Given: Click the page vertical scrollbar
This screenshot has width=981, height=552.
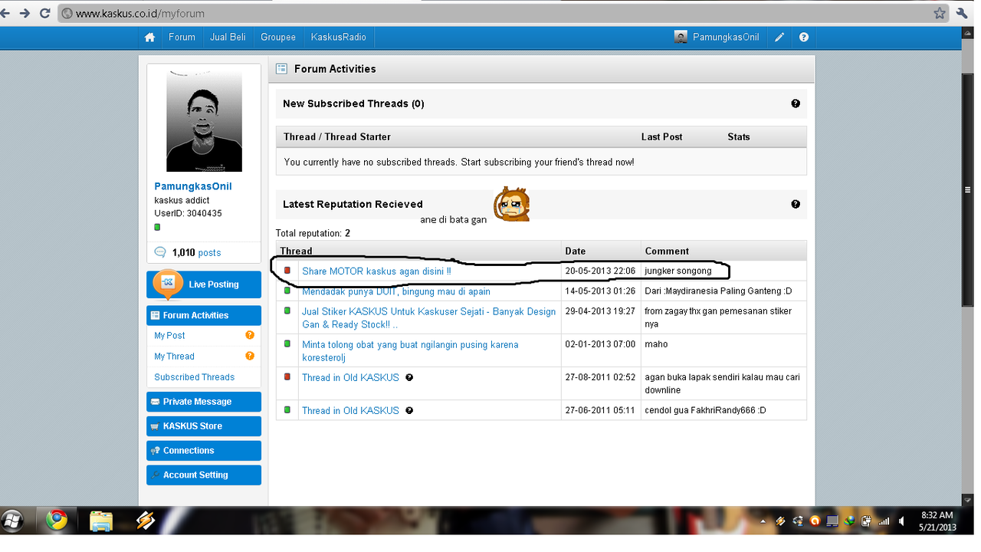Looking at the screenshot, I should 968,189.
